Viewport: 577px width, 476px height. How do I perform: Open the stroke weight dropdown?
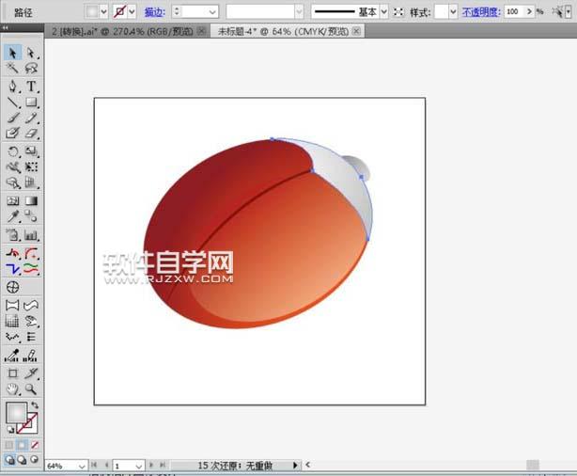click(x=212, y=12)
